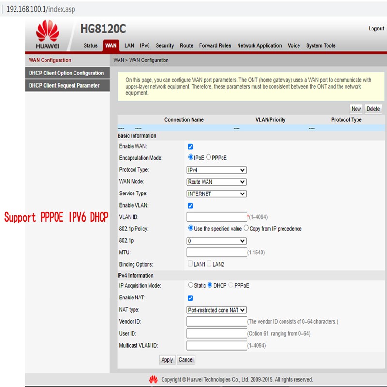Click the New connection button

[356, 109]
